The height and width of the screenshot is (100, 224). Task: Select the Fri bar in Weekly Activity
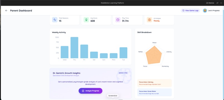pyautogui.click(x=84, y=51)
